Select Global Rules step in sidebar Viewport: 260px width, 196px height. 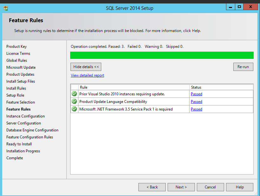[17, 60]
